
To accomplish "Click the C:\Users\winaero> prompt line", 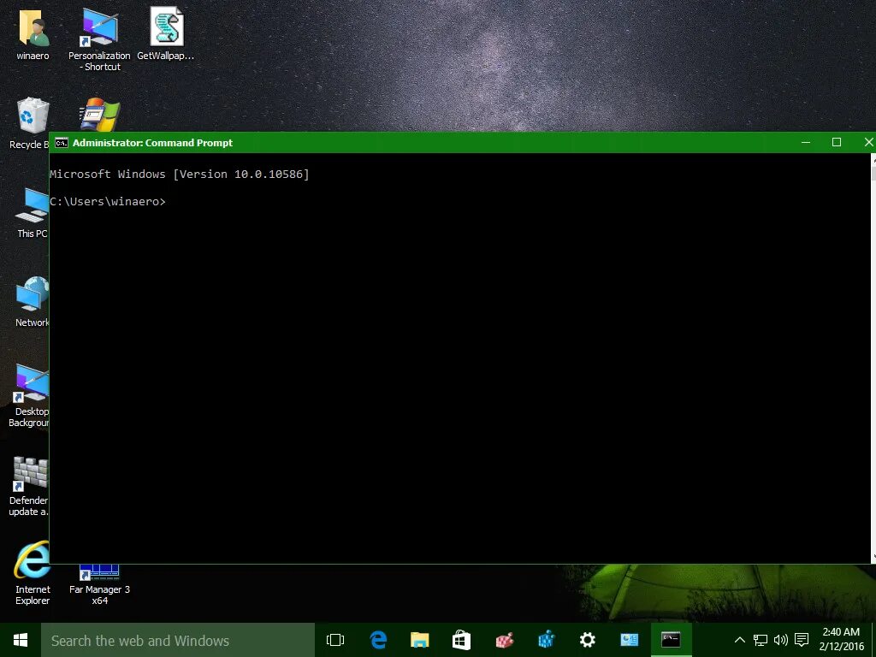I will (x=108, y=201).
